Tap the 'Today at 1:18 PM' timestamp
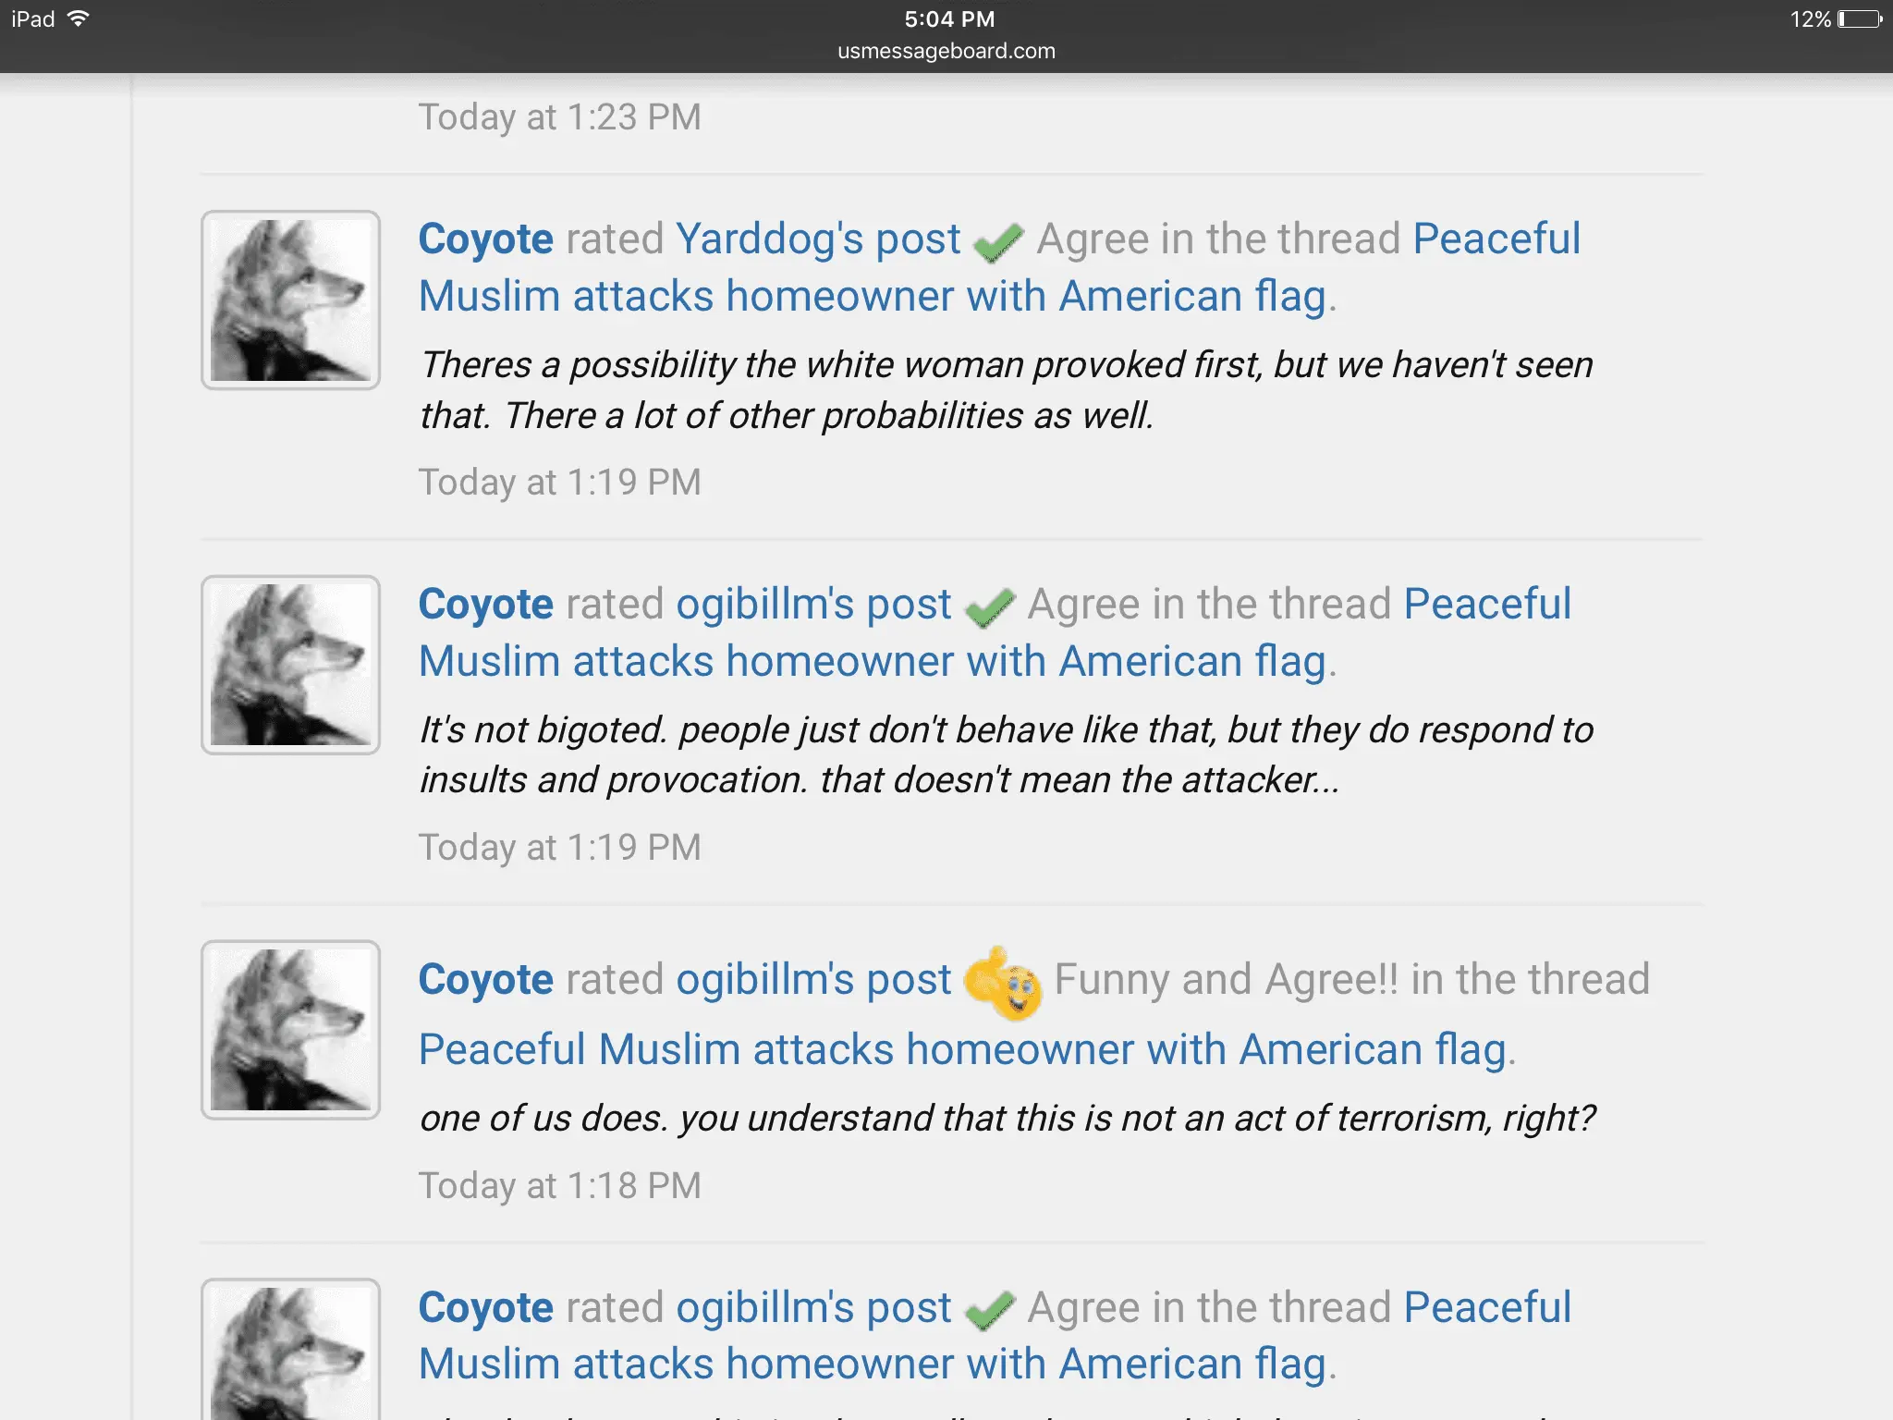This screenshot has width=1893, height=1420. click(x=559, y=1186)
